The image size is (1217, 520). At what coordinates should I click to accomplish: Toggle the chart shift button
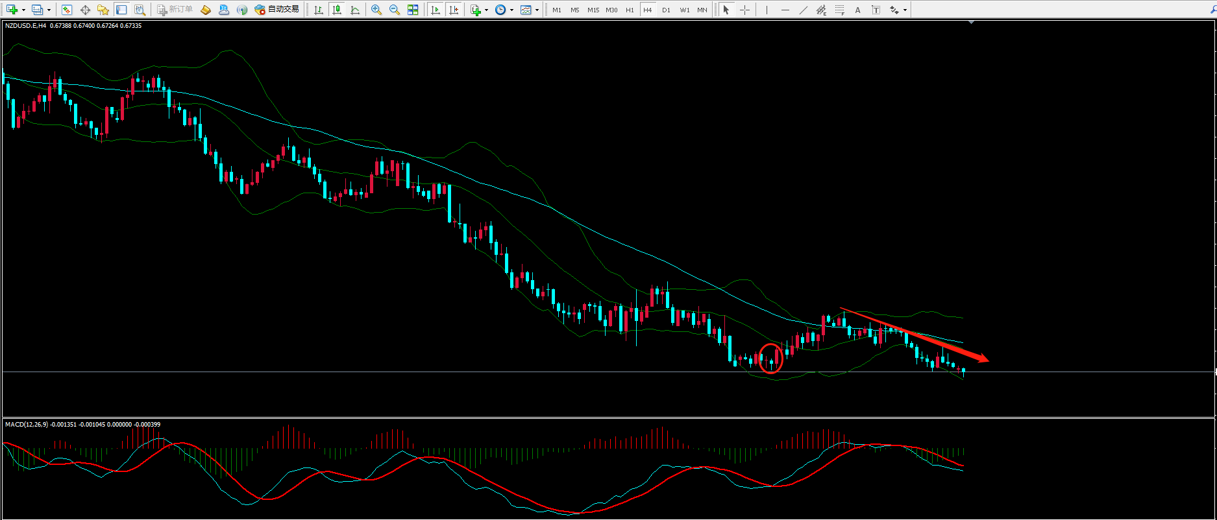pos(454,10)
